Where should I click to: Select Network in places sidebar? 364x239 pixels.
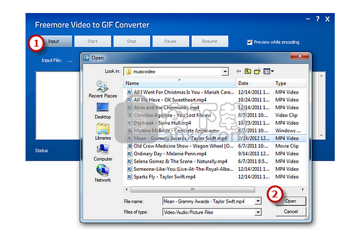pos(103,173)
